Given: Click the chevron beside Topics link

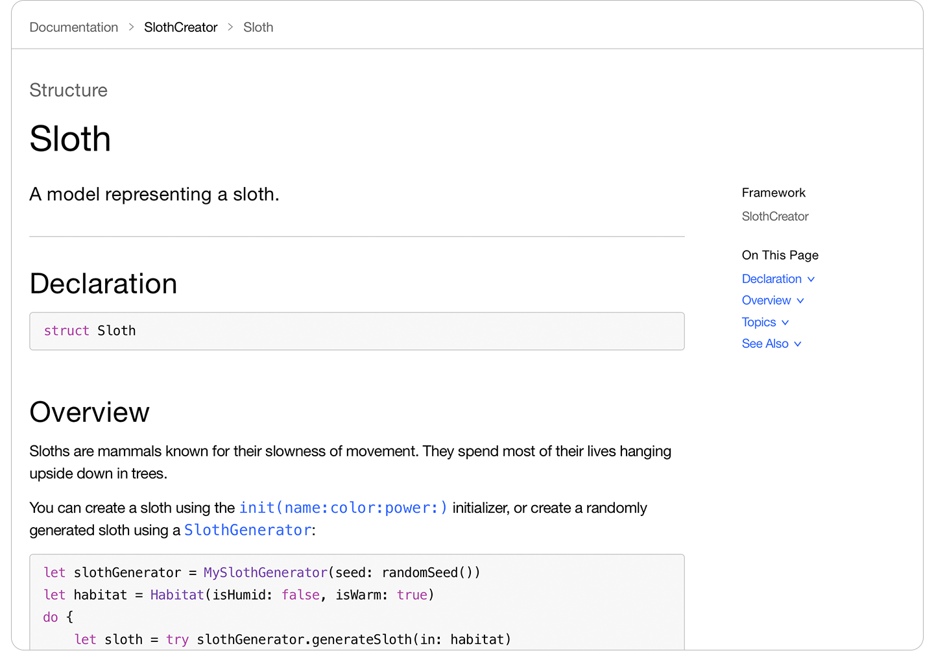Looking at the screenshot, I should point(785,323).
